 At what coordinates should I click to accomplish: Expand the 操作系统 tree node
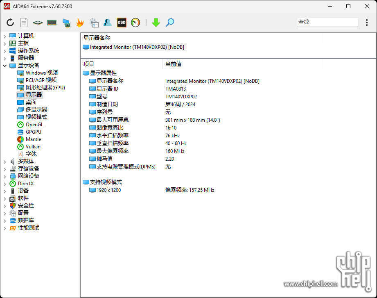[x=5, y=51]
